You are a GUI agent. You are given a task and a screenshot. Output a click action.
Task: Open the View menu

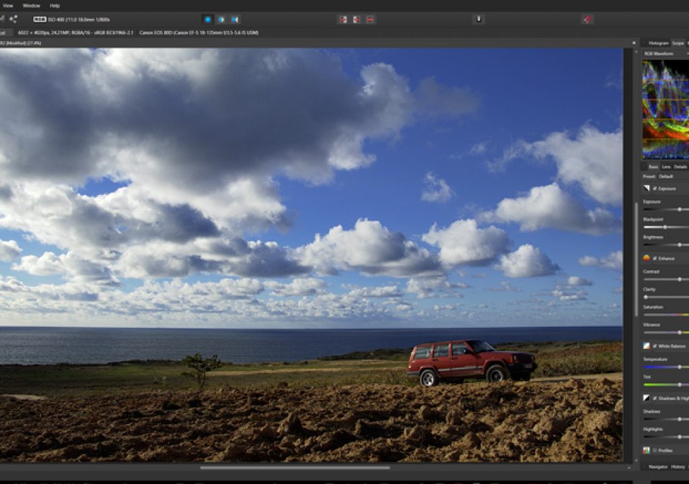pos(8,5)
